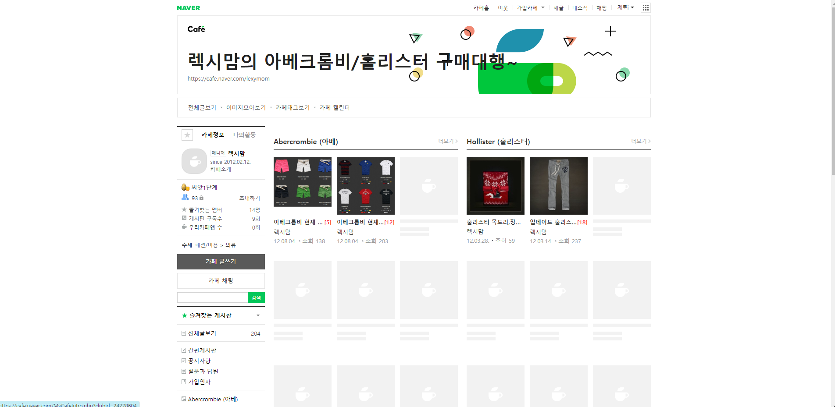Open post 아베크롬비 현재...[12]
The image size is (835, 407).
pos(366,223)
